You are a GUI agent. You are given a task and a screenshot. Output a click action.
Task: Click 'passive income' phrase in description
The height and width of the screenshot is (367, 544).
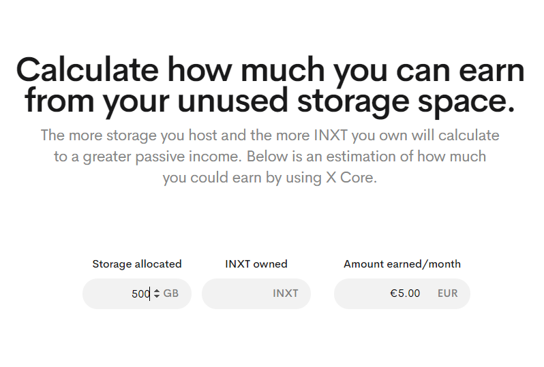[x=188, y=157]
